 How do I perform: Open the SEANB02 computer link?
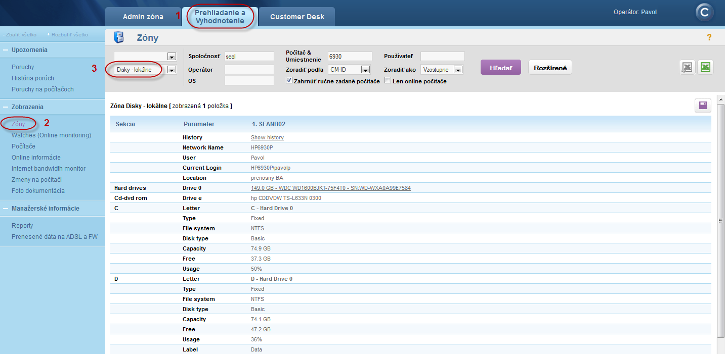click(272, 124)
